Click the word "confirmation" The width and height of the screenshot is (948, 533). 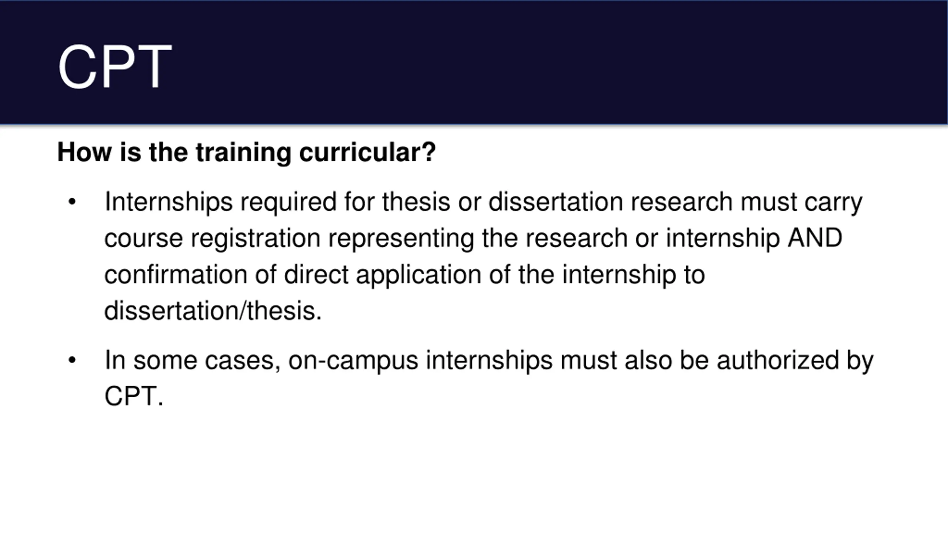point(176,275)
